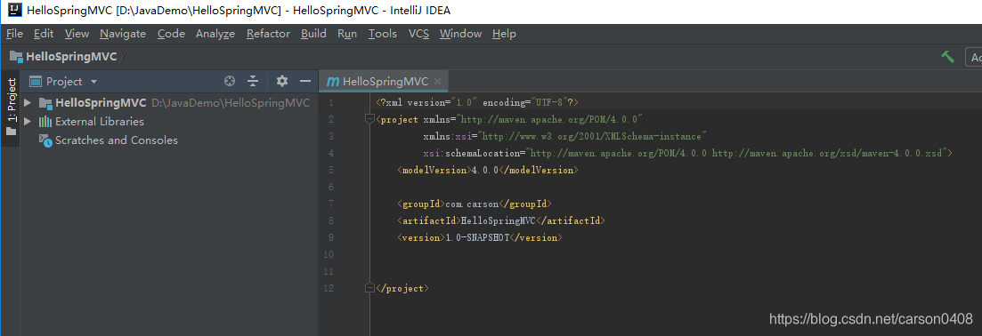Viewport: 982px width, 336px height.
Task: Open the Project panel gear settings icon
Action: pyautogui.click(x=282, y=81)
